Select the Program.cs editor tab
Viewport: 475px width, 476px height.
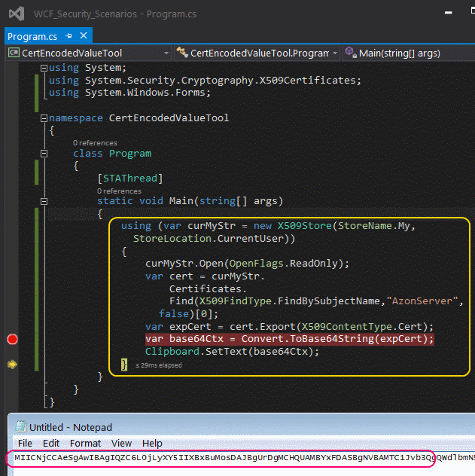pos(32,36)
